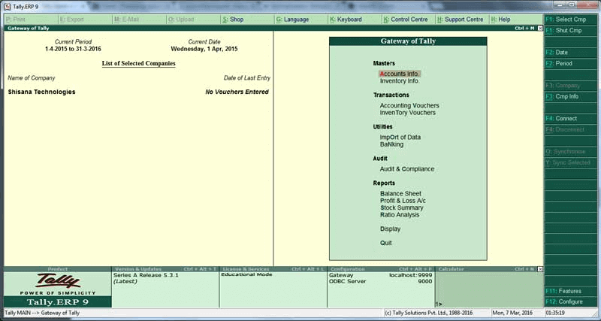Select Shisana Technologies company row
This screenshot has height=321, width=601.
[138, 92]
